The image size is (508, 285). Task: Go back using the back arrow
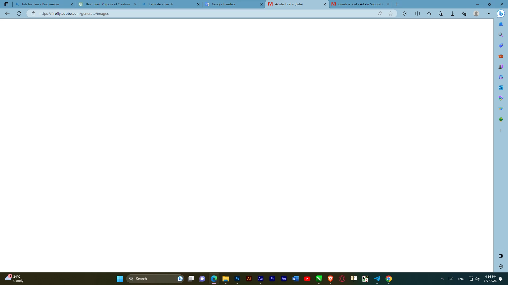7,13
